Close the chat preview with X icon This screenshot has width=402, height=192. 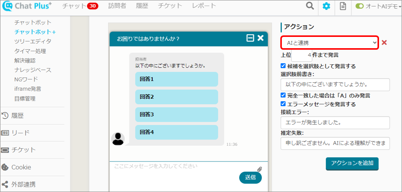click(x=260, y=38)
